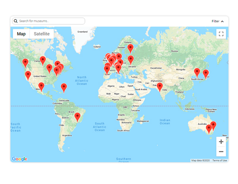Select the museum pin in Japan
Screen dimensions: 238x184
[x=206, y=73]
